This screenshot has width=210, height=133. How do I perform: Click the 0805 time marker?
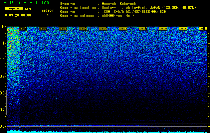[103, 29]
